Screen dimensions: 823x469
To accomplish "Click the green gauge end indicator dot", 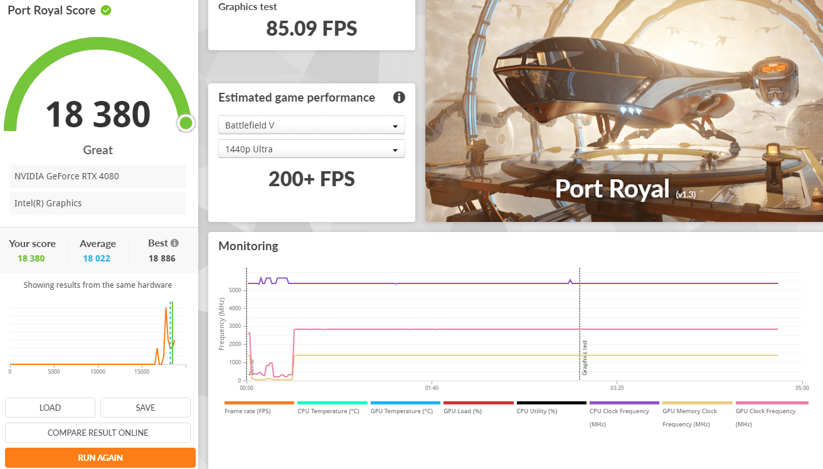I will coord(186,123).
